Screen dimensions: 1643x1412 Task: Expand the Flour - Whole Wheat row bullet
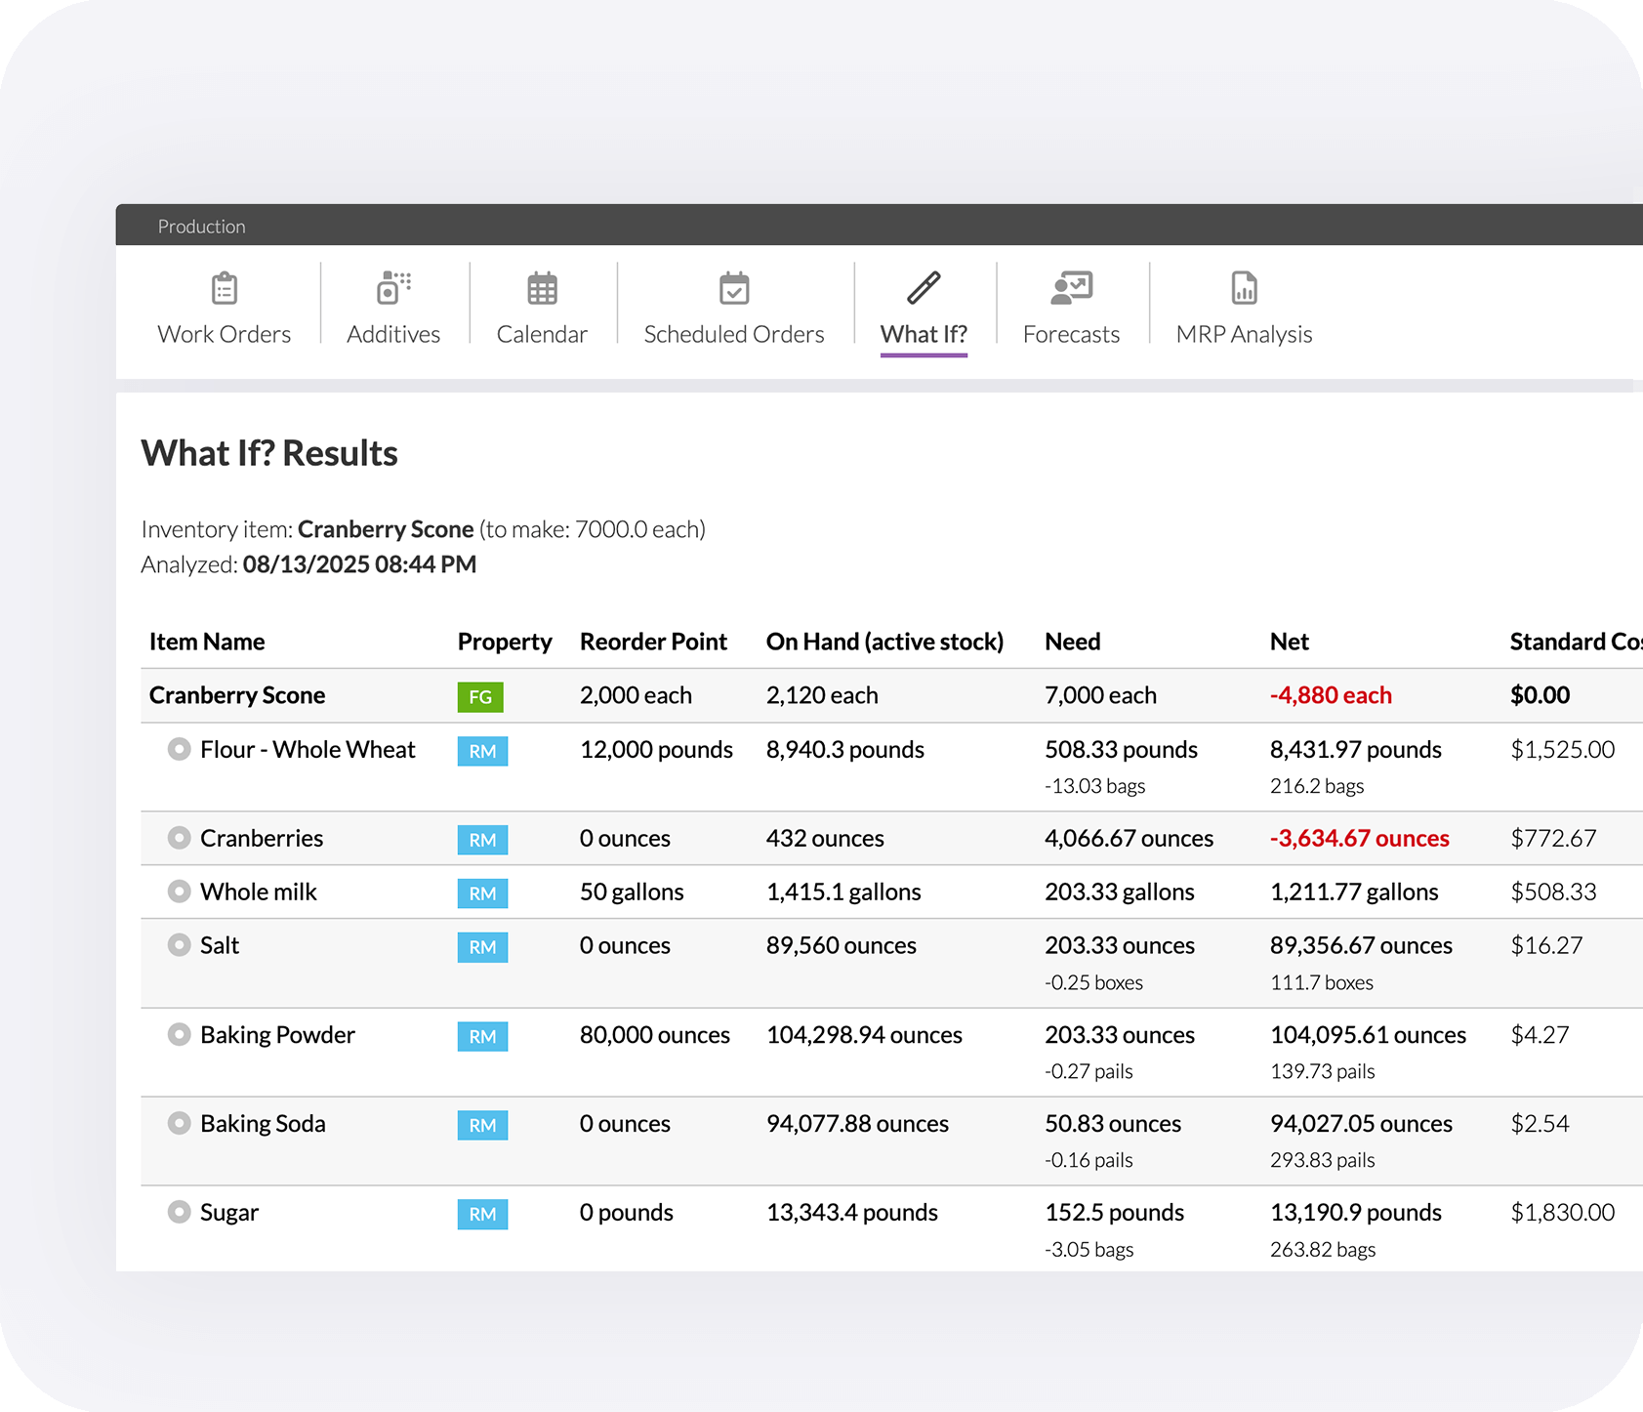179,749
